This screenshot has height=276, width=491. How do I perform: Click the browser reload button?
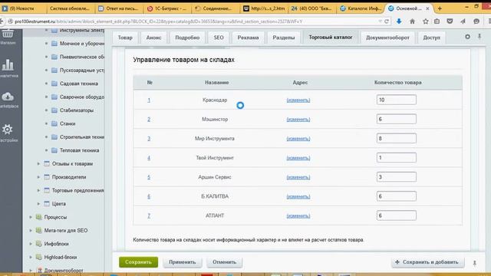tap(387, 21)
